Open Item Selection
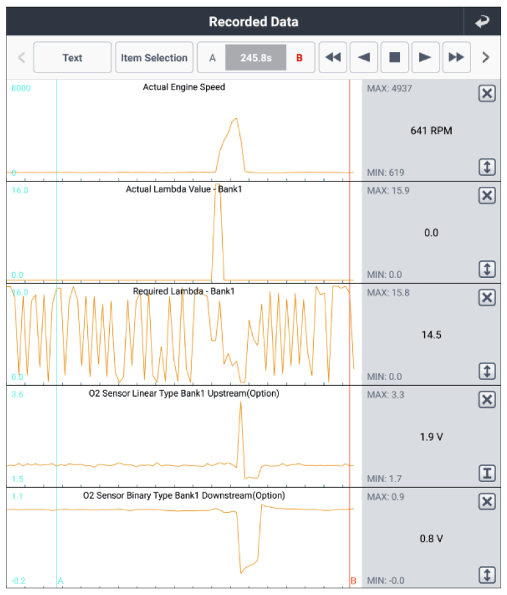The width and height of the screenshot is (507, 595). point(154,58)
